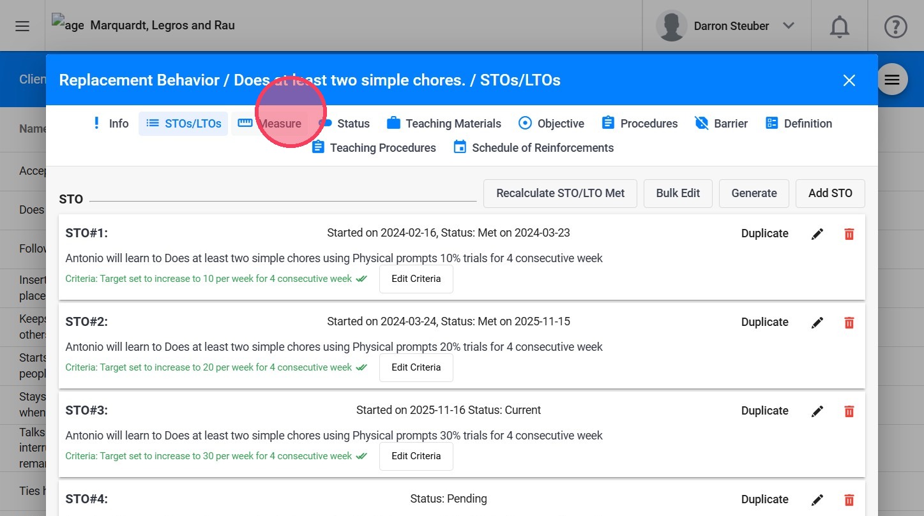Click the STO#3 criteria target 30 per week text
Screen dimensions: 924x516
coord(209,456)
